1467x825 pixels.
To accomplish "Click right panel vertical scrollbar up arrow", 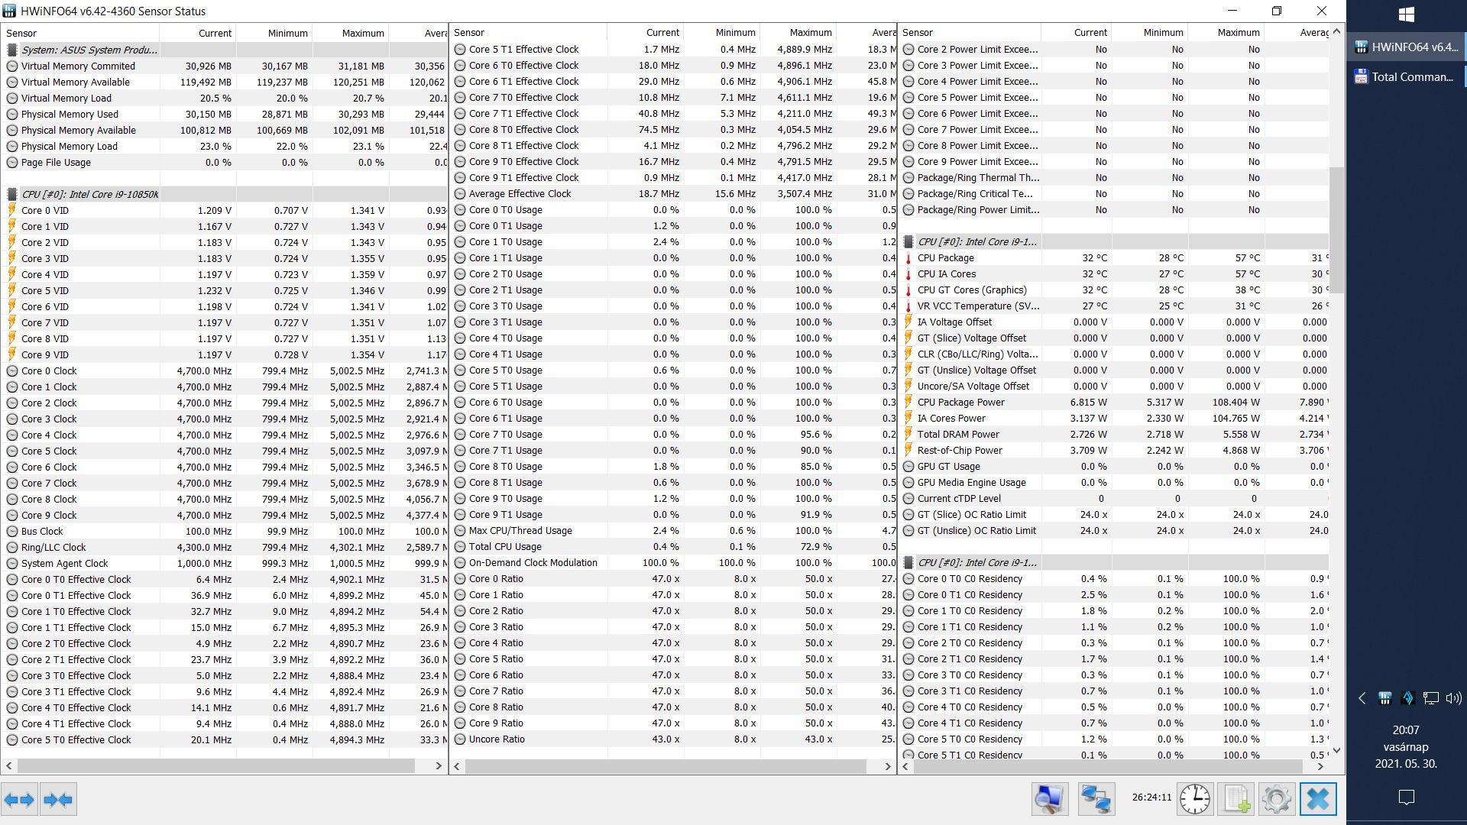I will pyautogui.click(x=1336, y=32).
